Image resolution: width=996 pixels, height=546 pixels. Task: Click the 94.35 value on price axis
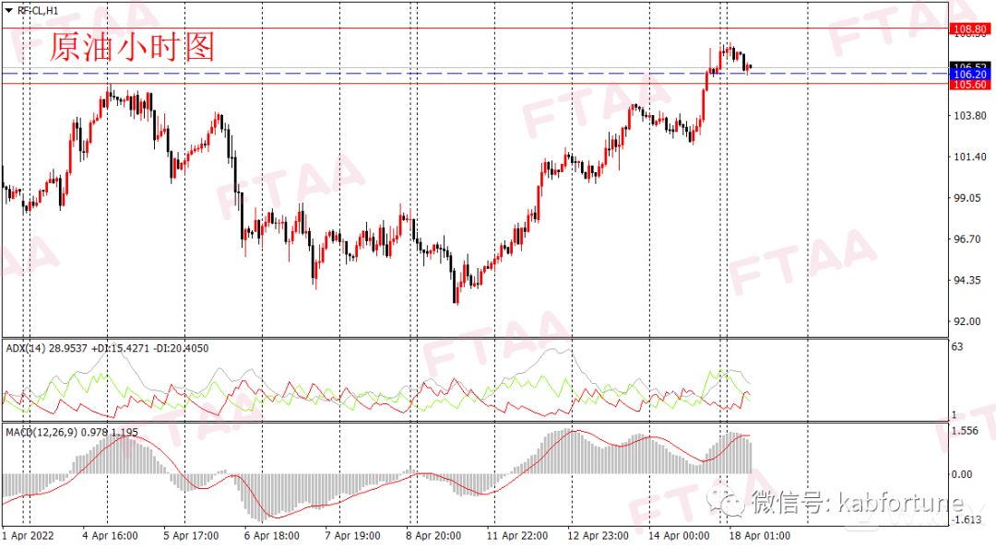coord(968,280)
